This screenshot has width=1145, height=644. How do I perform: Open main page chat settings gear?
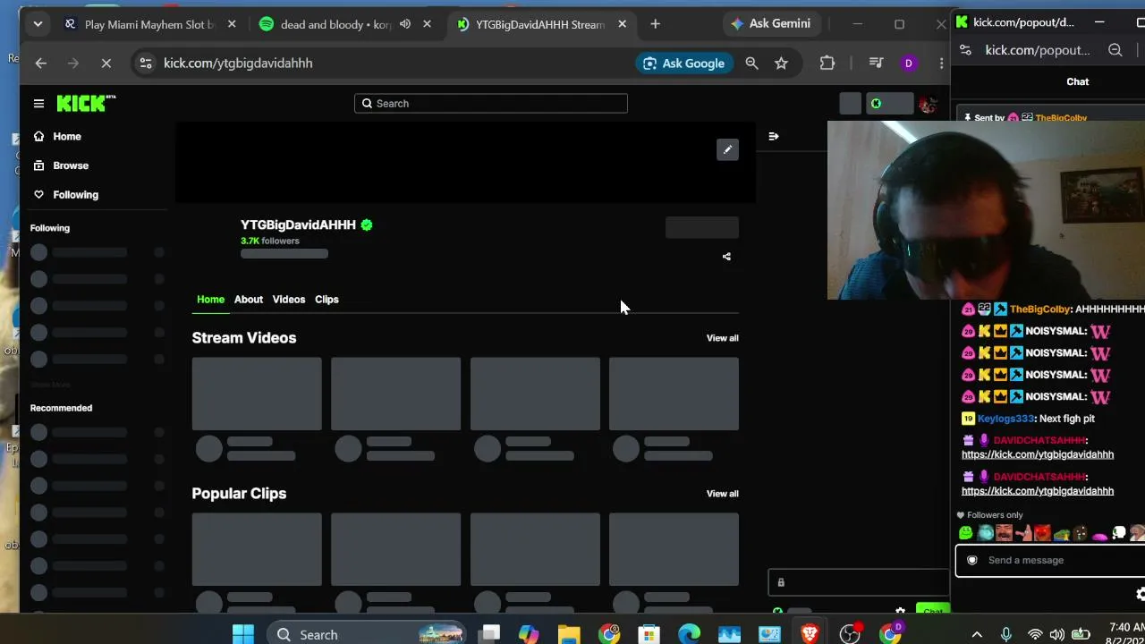point(901,612)
